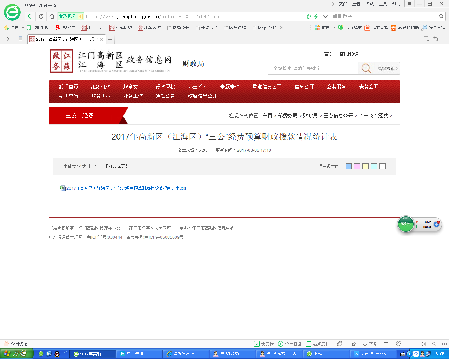Open the QQ penguin quick launch icon
The width and height of the screenshot is (449, 359).
point(57,354)
